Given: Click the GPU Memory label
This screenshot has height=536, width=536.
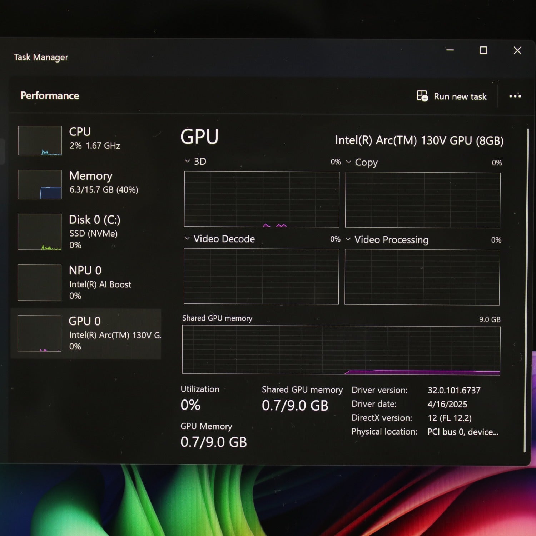Looking at the screenshot, I should [x=206, y=426].
